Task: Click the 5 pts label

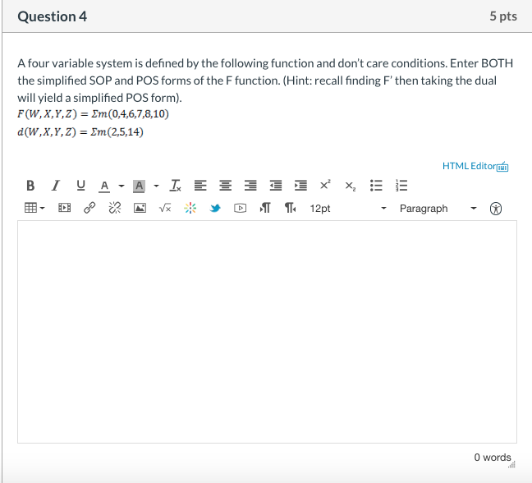Action: pos(503,16)
